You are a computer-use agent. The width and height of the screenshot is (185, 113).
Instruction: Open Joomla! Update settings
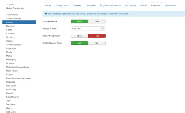point(14,45)
